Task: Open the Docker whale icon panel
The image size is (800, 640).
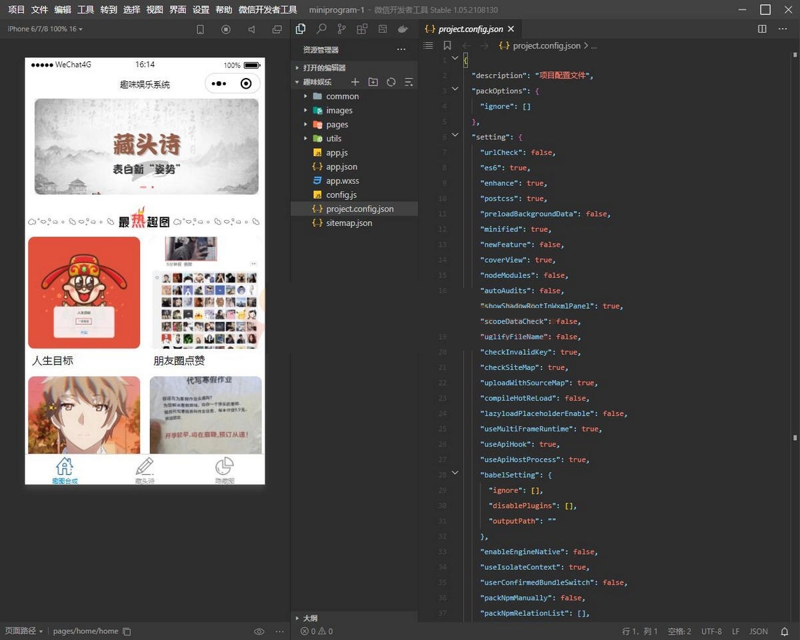Action: tap(403, 29)
